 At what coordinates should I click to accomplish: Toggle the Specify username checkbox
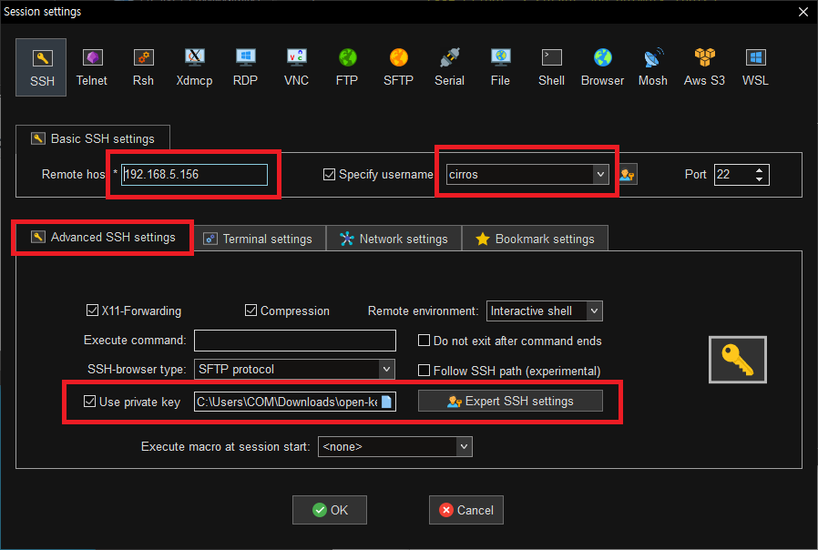(329, 174)
